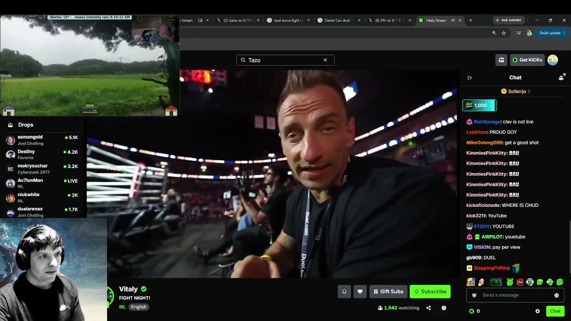571x321 pixels.
Task: Toggle notifications with the bell icon
Action: point(344,292)
